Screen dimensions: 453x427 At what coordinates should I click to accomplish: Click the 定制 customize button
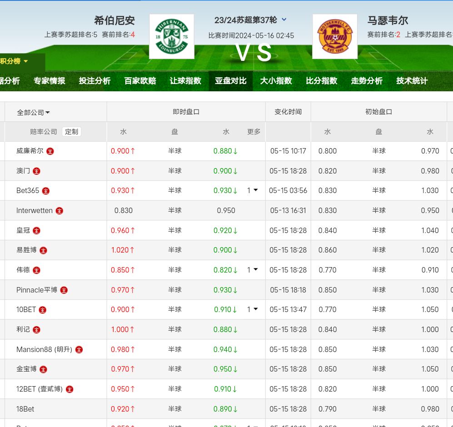point(71,132)
